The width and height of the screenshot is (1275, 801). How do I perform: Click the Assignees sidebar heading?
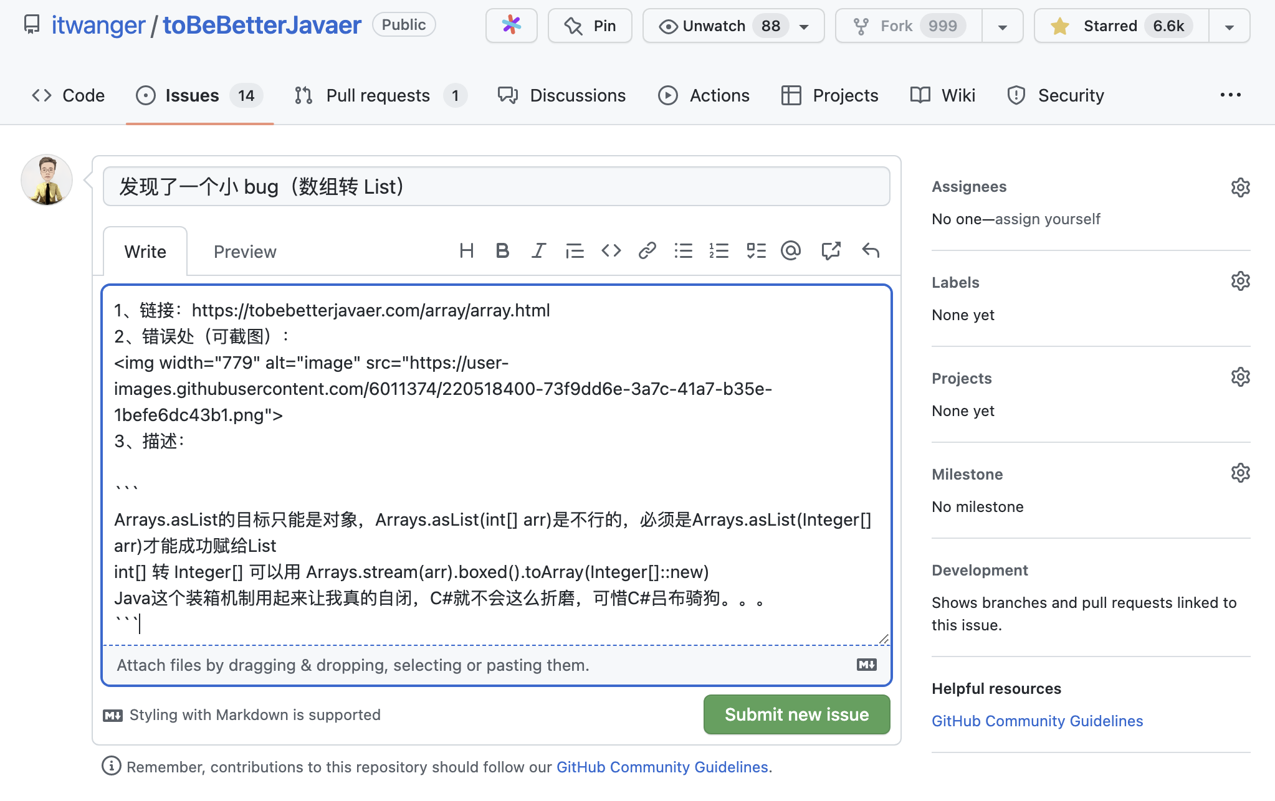pyautogui.click(x=969, y=186)
